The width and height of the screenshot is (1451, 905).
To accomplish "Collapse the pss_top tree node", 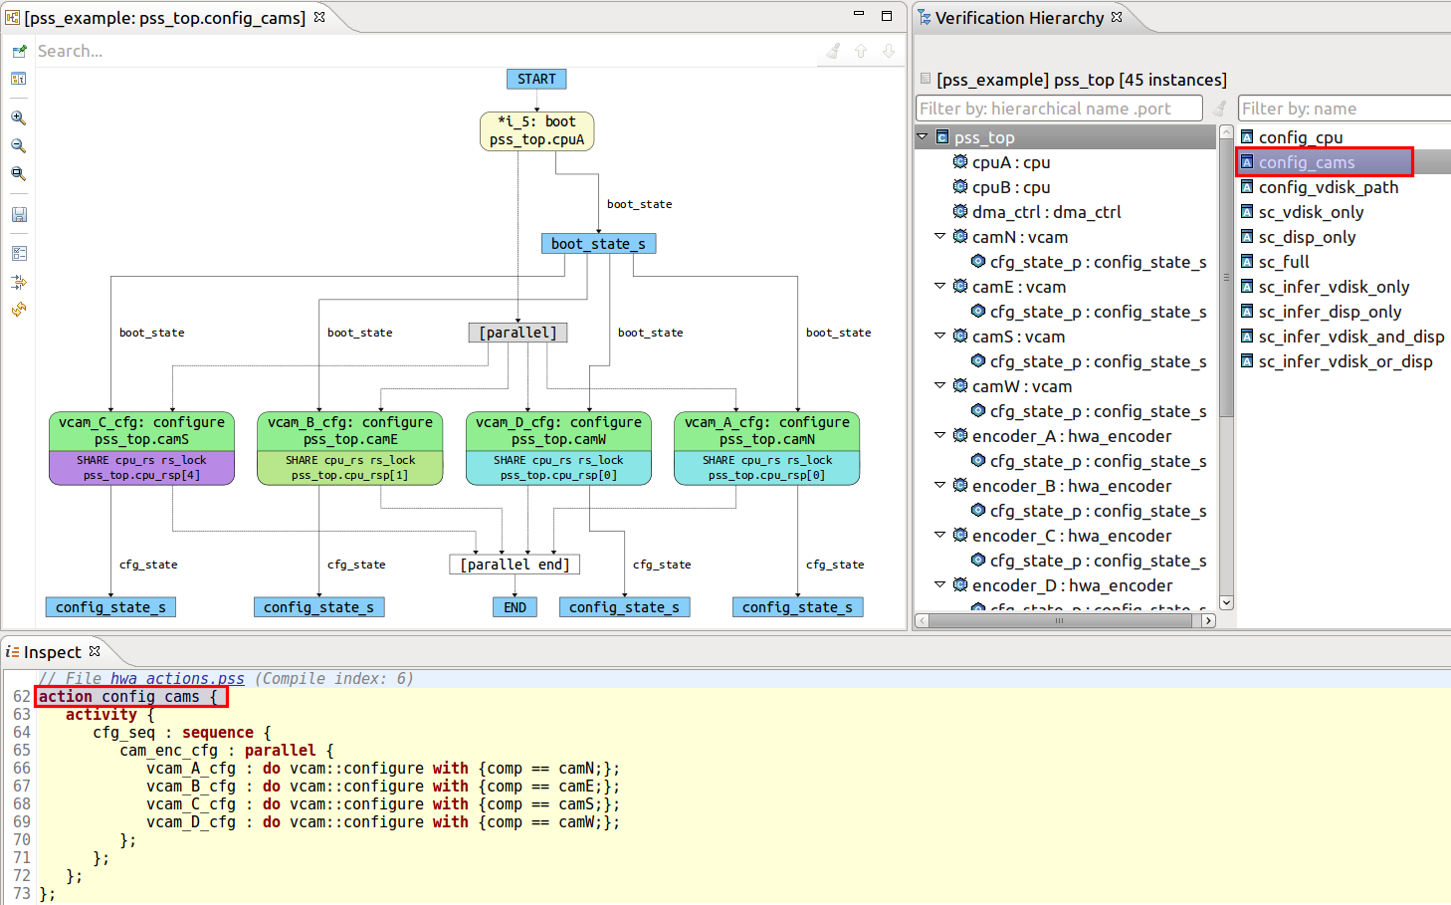I will pos(923,136).
